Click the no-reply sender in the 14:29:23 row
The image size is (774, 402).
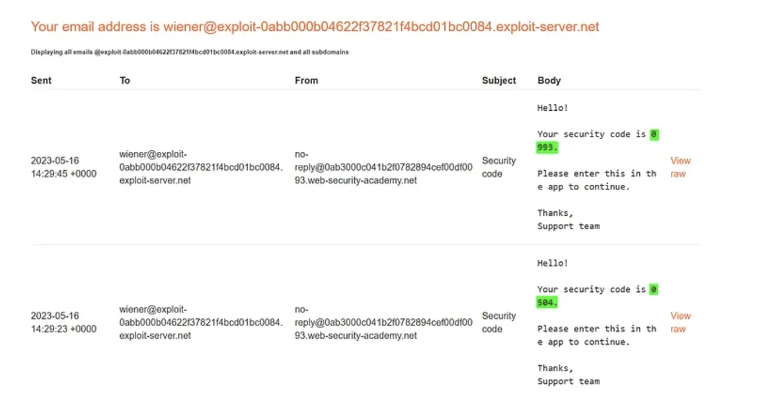coord(384,322)
